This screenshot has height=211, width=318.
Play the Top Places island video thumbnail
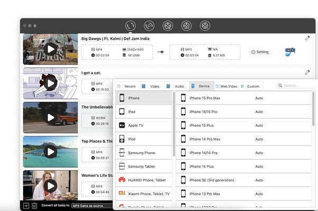[x=50, y=152]
